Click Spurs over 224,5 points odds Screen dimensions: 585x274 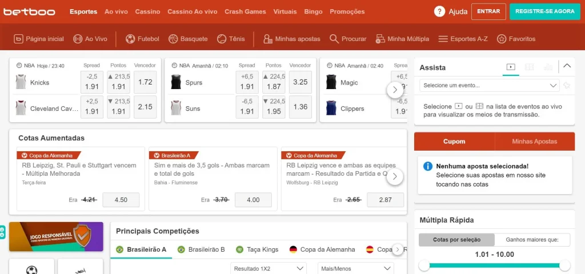coord(274,82)
